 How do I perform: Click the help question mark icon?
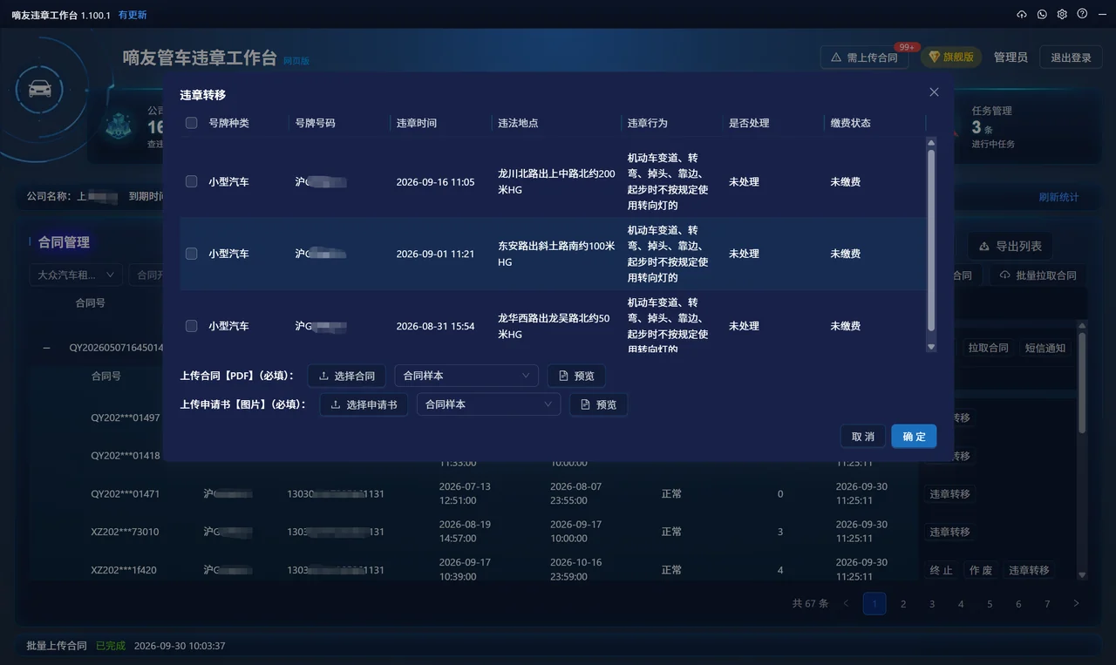[1082, 15]
